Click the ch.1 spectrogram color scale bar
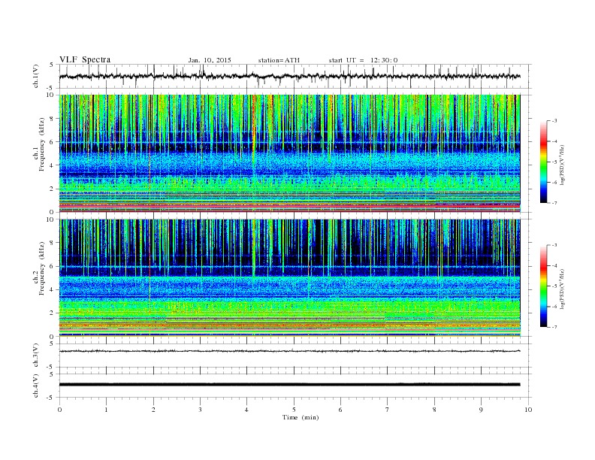 pyautogui.click(x=543, y=162)
